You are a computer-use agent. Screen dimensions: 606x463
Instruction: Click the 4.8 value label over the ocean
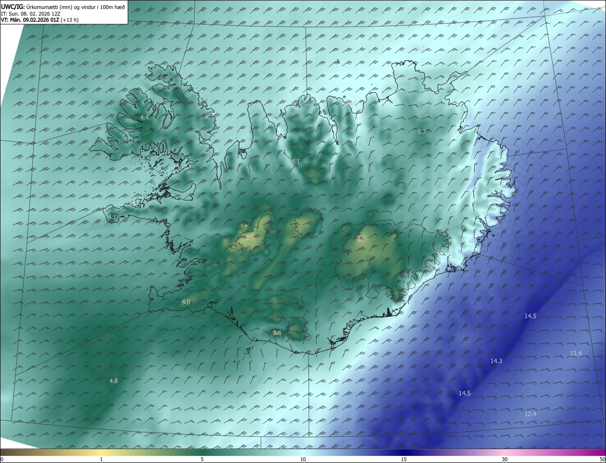point(114,381)
